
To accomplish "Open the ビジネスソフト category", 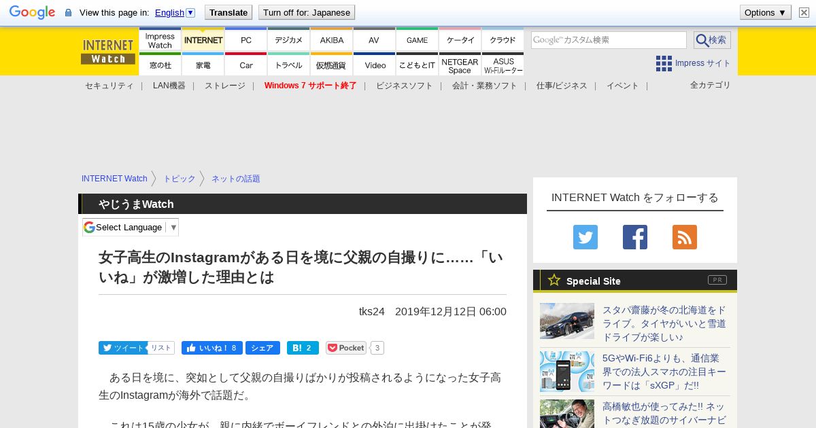I will pos(404,86).
